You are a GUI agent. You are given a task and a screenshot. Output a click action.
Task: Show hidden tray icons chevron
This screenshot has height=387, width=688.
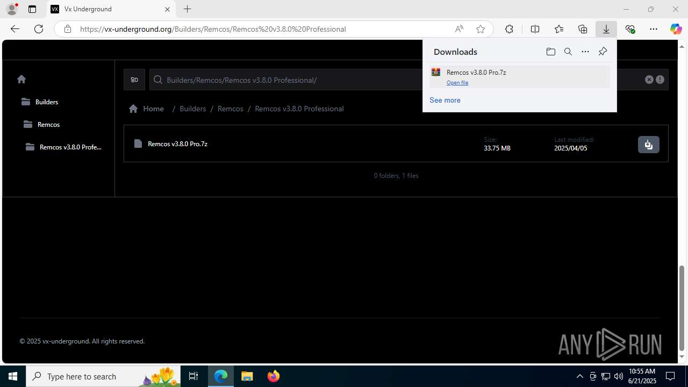pos(580,376)
